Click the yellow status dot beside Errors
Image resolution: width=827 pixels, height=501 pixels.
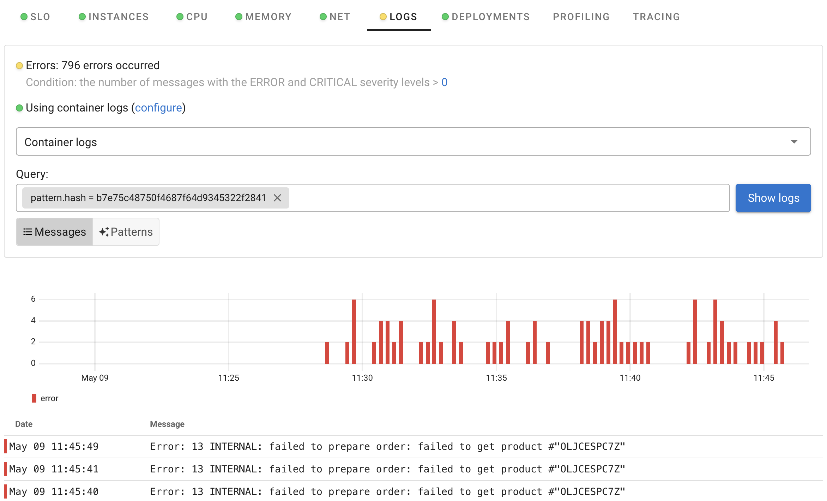tap(19, 66)
